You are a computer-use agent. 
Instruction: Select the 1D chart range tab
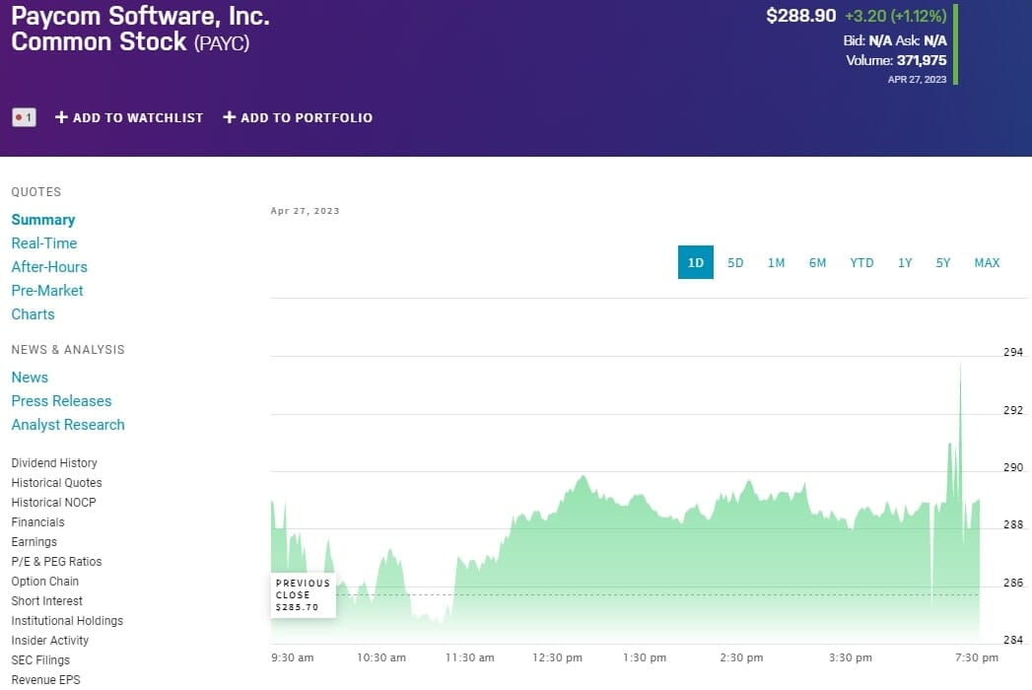click(695, 262)
